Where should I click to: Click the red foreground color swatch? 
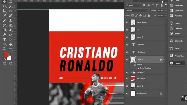pyautogui.click(x=6, y=55)
